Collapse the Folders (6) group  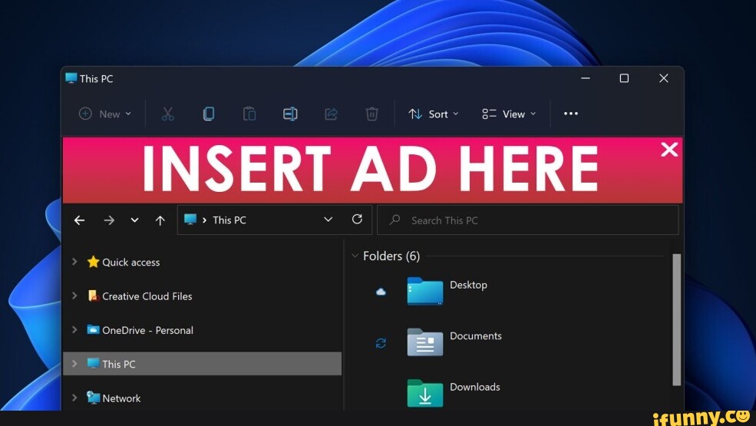coord(355,256)
